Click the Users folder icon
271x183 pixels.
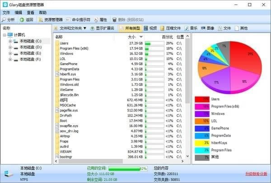(x=57, y=43)
